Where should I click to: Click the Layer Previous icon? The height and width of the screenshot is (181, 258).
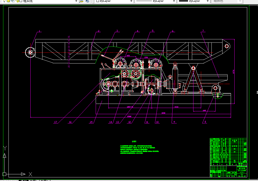click(87, 2)
